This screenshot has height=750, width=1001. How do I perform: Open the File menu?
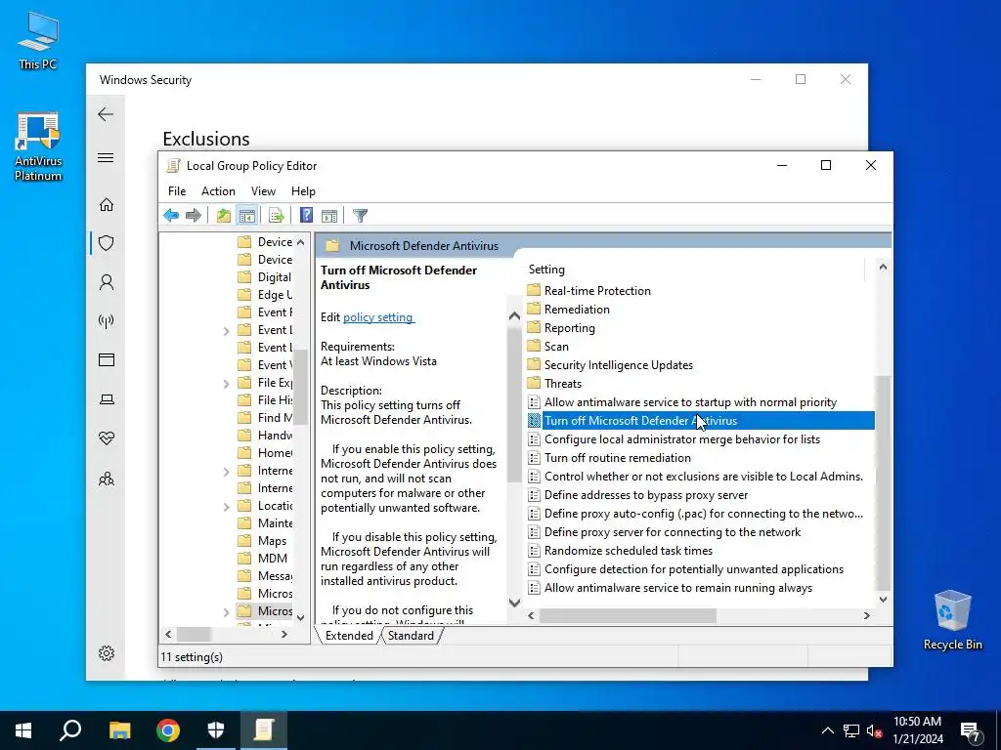(177, 191)
